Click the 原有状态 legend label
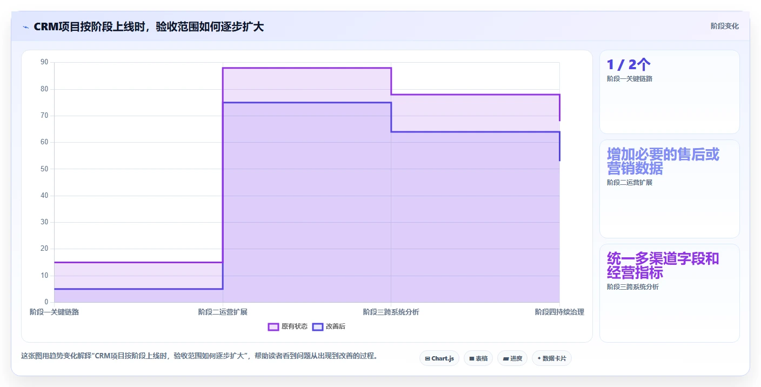This screenshot has height=387, width=761. coord(295,326)
